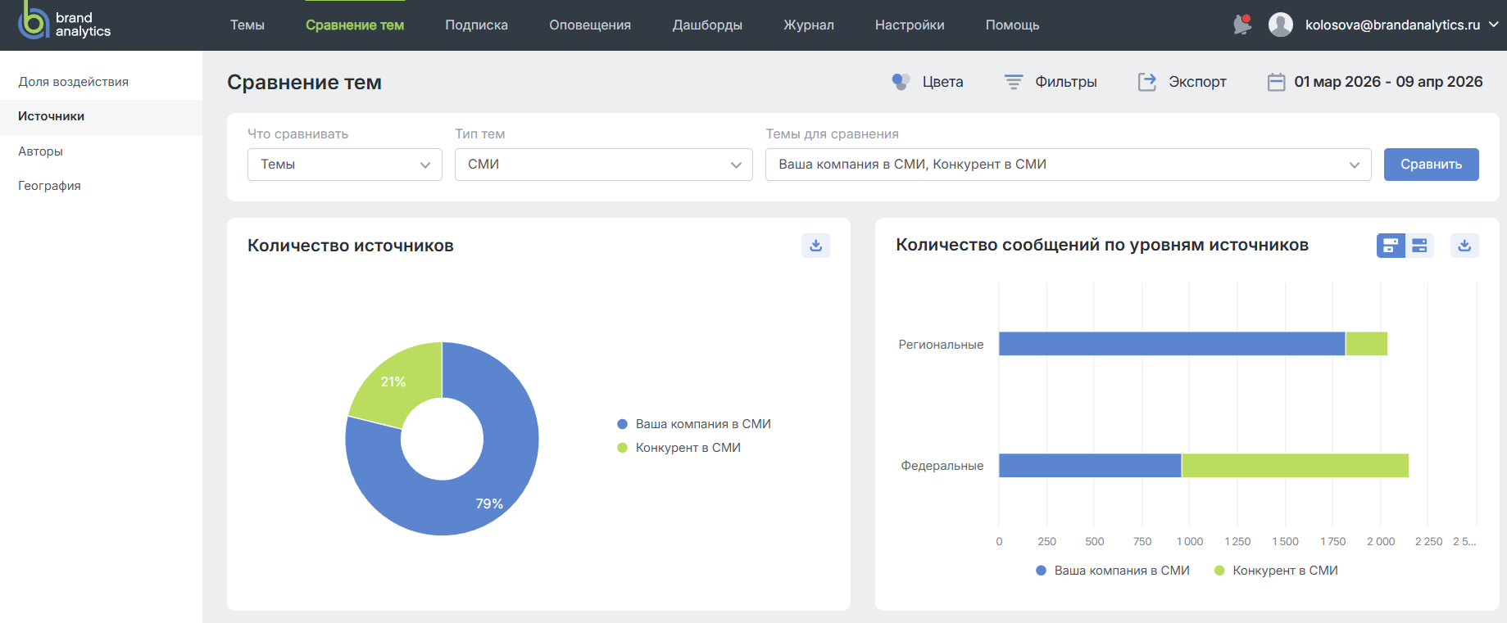Image resolution: width=1507 pixels, height=623 pixels.
Task: Click the user avatar icon
Action: (x=1281, y=25)
